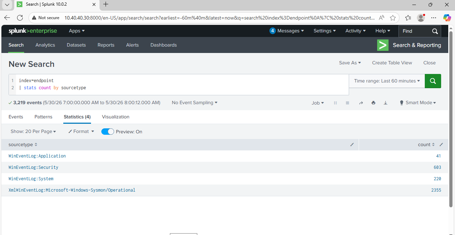Open the Settings dropdown
455x235 pixels.
point(325,31)
